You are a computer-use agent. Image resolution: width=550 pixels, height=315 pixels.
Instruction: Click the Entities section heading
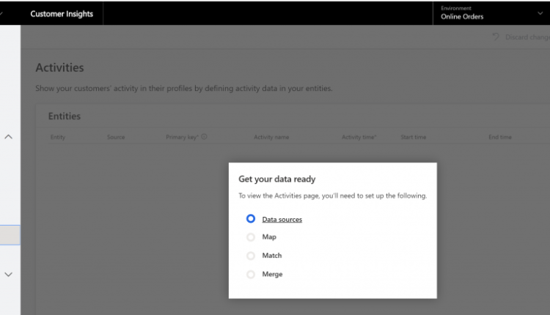pyautogui.click(x=65, y=116)
